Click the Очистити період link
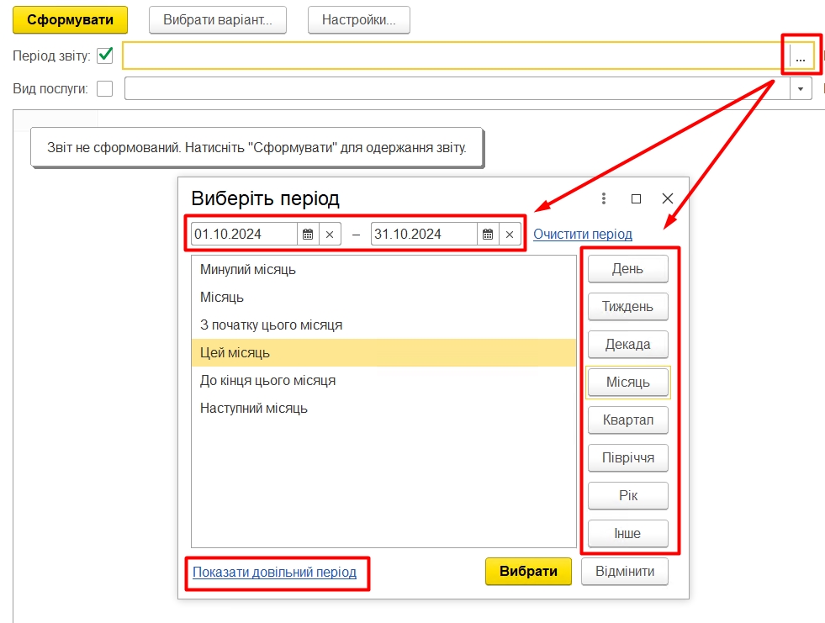The width and height of the screenshot is (825, 623). tap(582, 235)
